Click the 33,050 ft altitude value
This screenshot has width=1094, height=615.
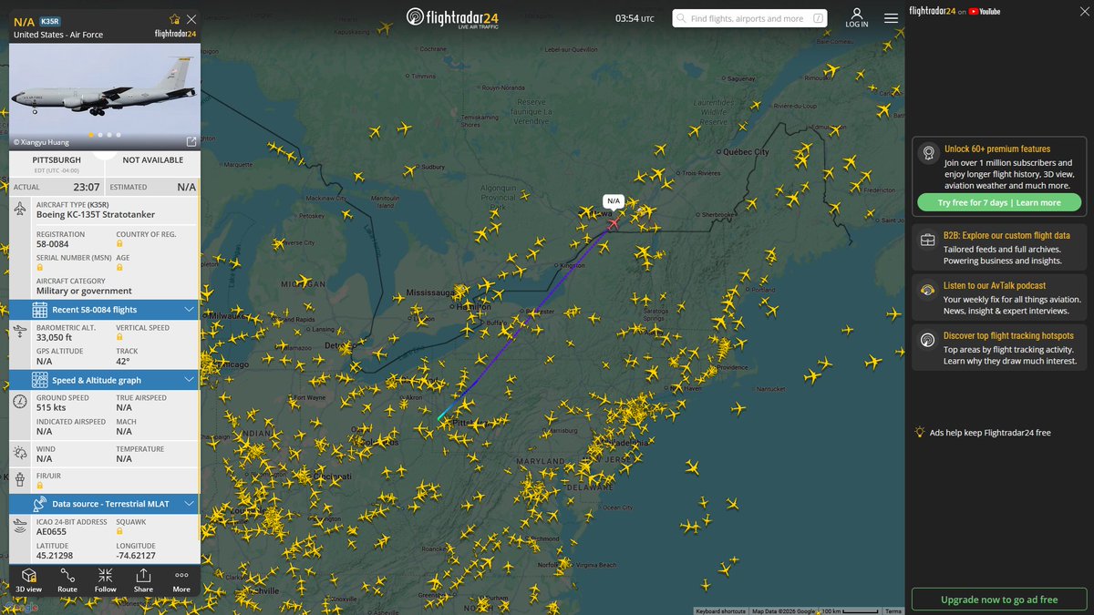54,338
